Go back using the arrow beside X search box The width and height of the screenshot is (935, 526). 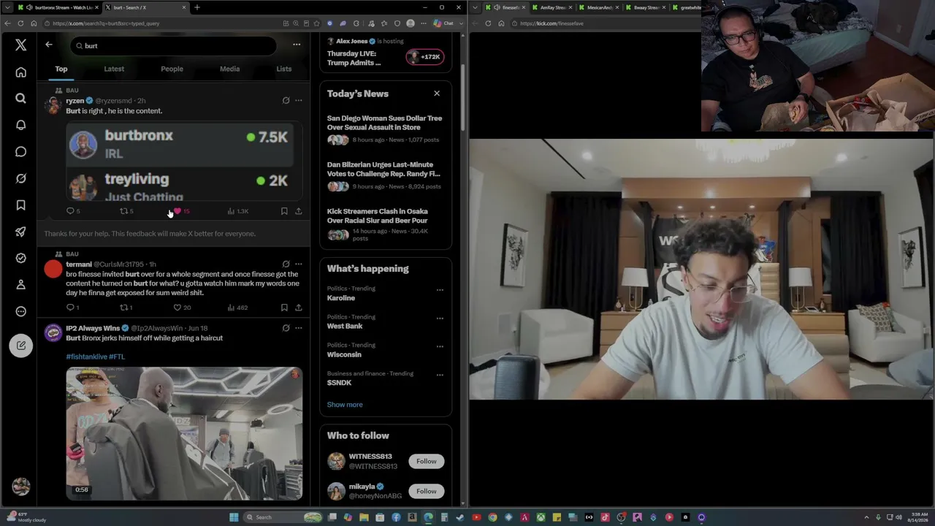[x=49, y=45]
